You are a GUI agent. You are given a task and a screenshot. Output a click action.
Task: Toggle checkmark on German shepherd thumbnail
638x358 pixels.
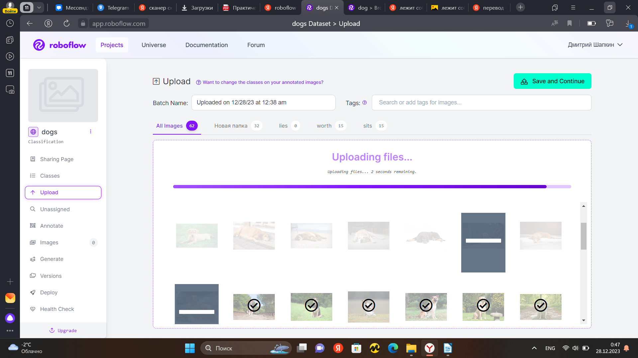(426, 305)
